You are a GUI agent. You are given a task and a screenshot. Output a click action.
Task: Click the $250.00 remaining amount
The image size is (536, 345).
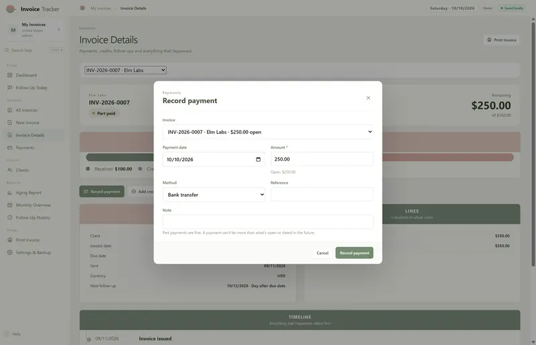coord(491,106)
